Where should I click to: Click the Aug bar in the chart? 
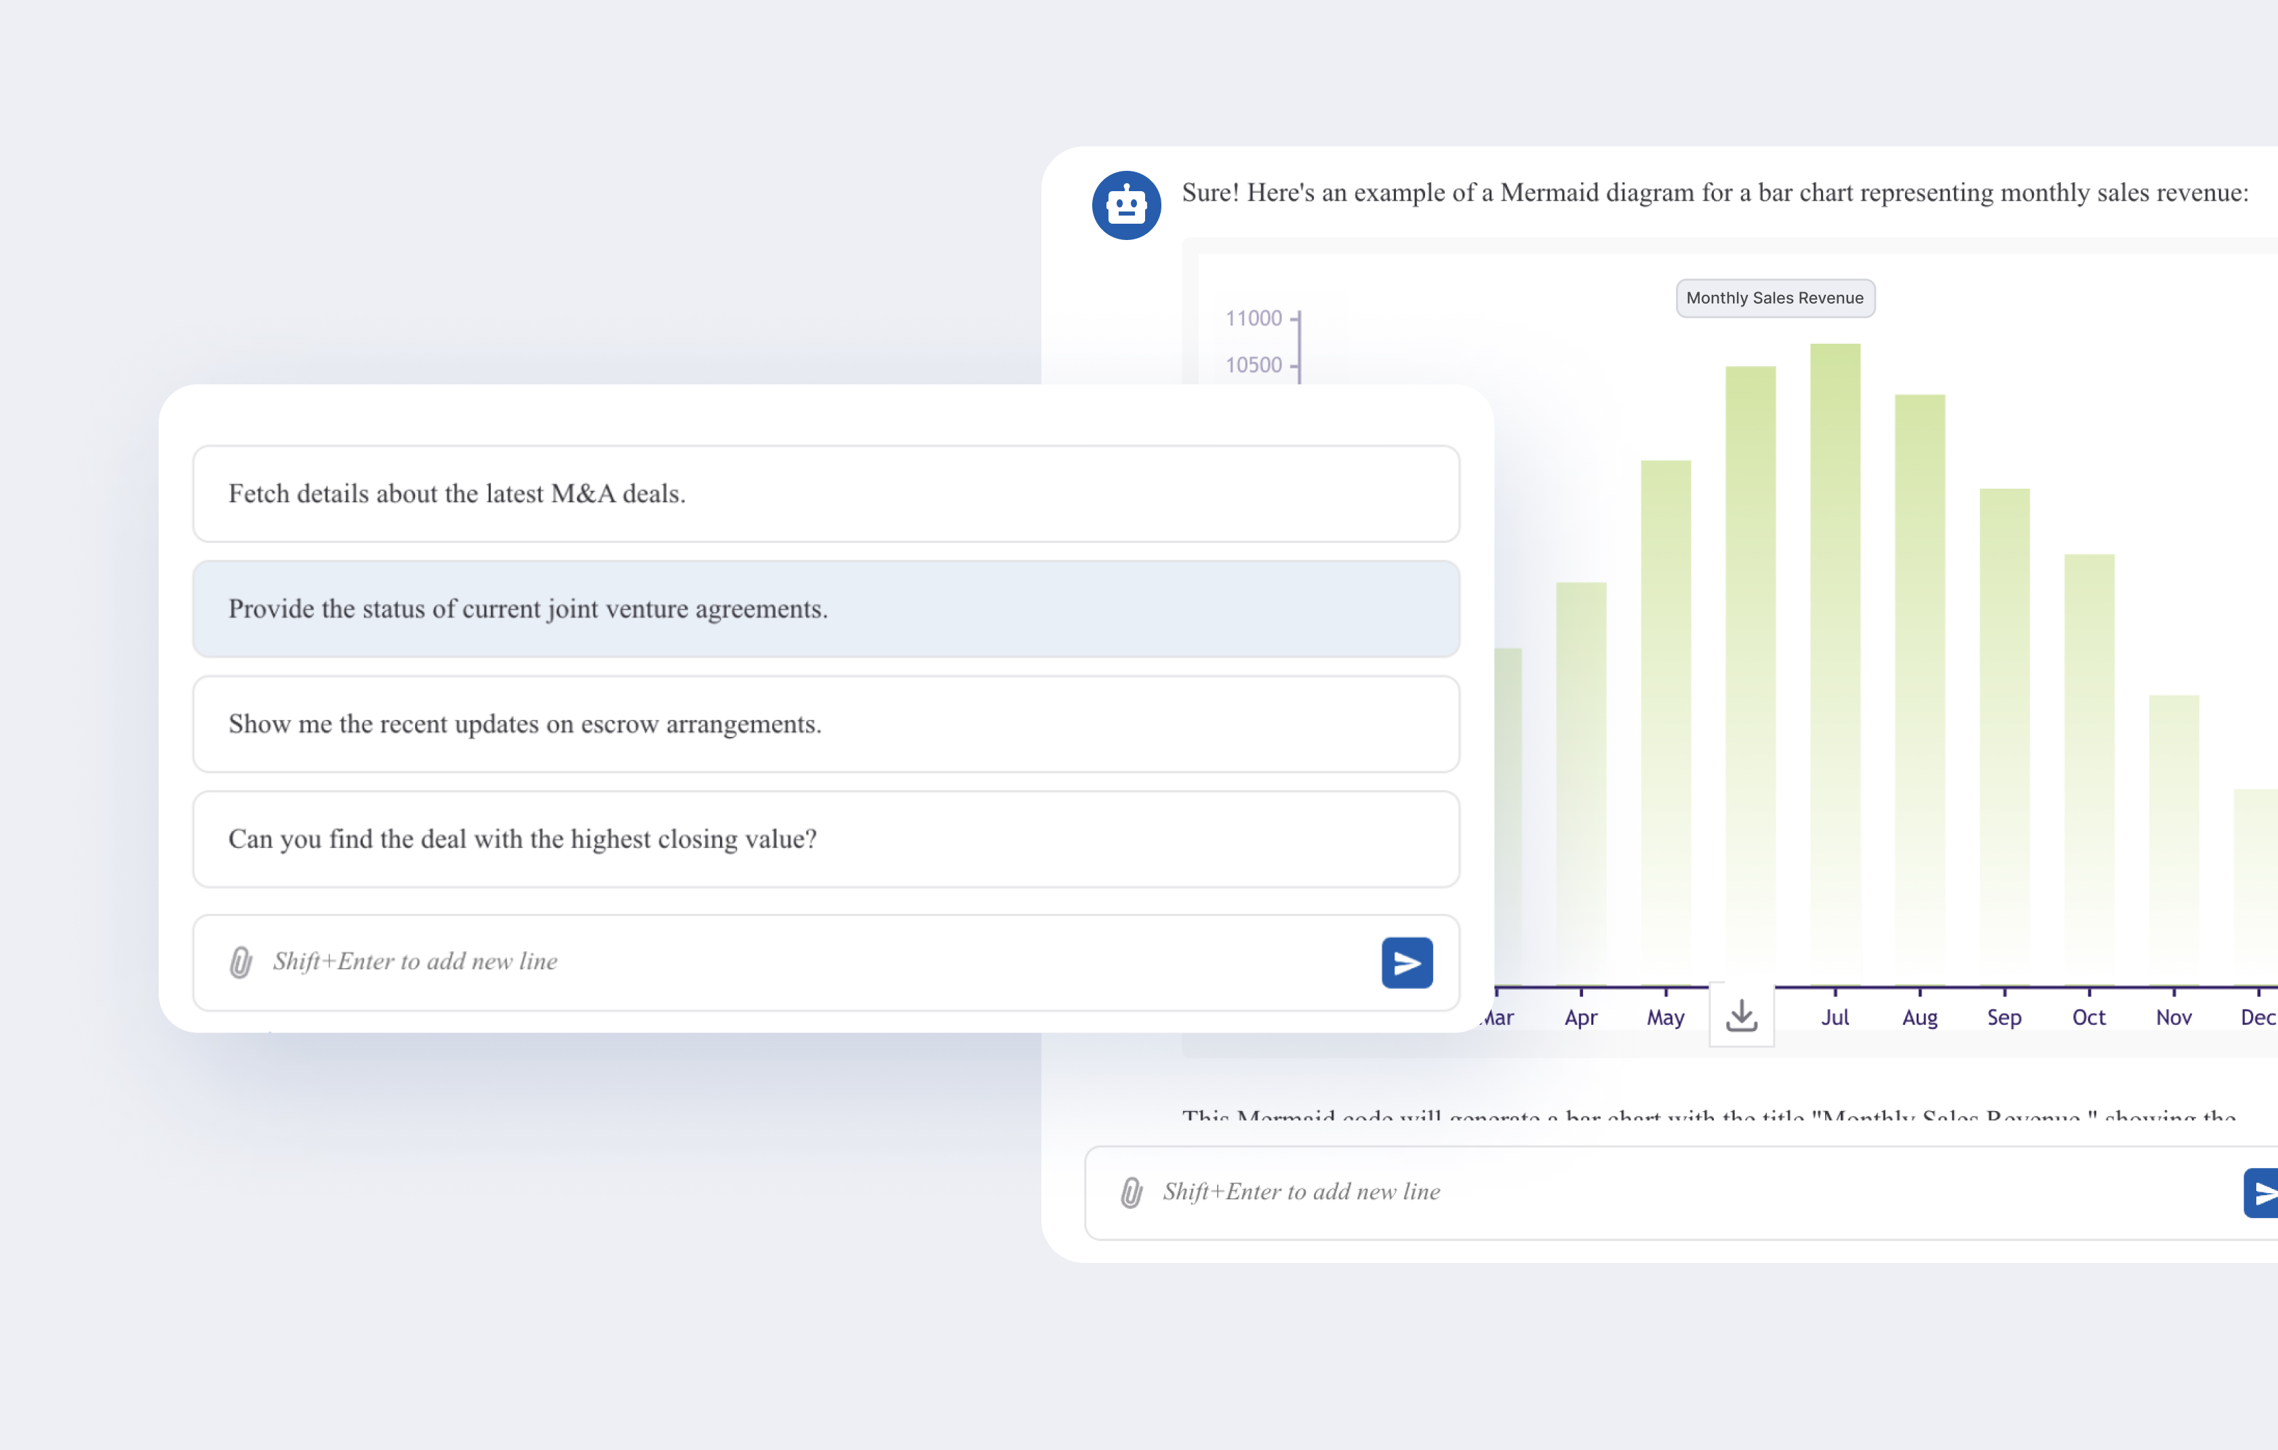pos(1919,691)
